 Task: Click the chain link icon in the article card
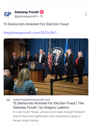click(x=8, y=100)
